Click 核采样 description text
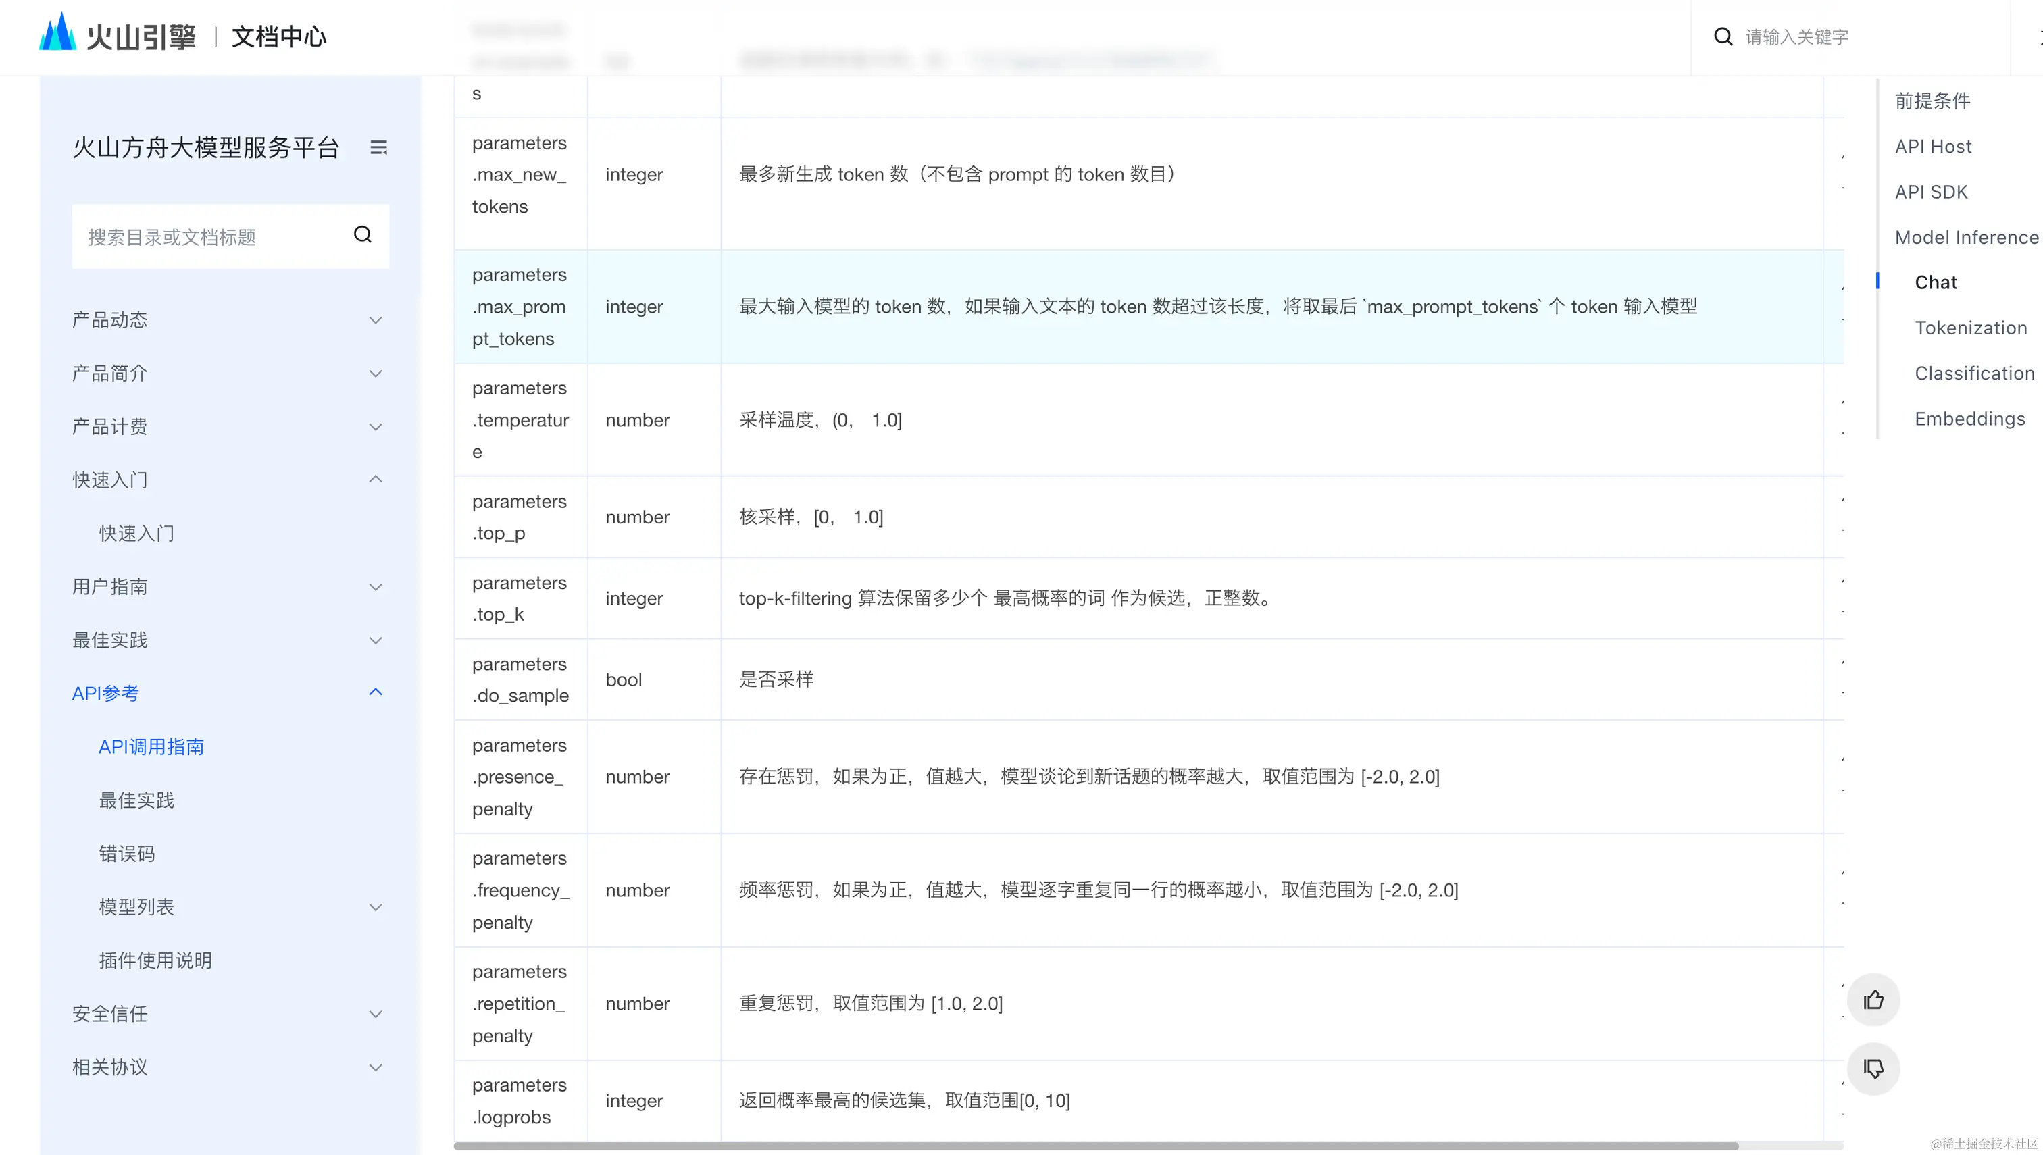 coord(811,517)
